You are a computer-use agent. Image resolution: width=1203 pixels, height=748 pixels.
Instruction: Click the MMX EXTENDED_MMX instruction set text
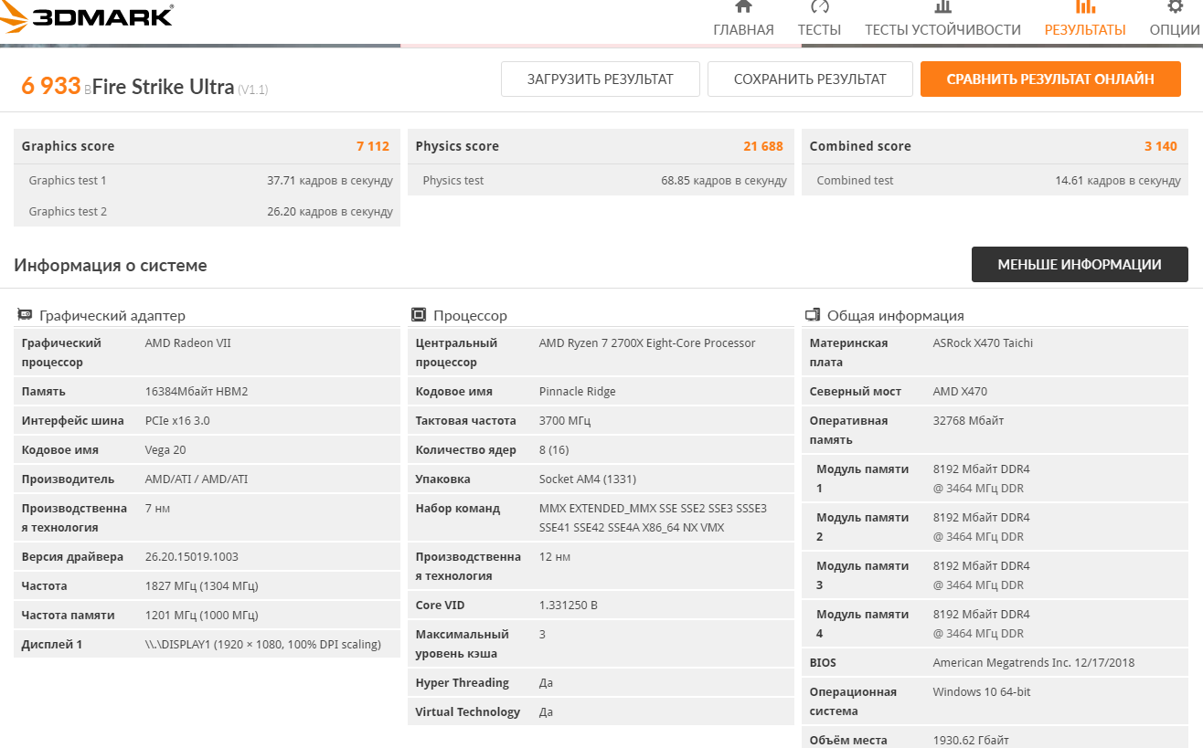[x=653, y=518]
